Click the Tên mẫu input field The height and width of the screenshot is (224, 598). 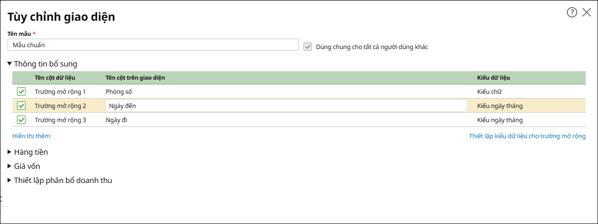pos(153,45)
